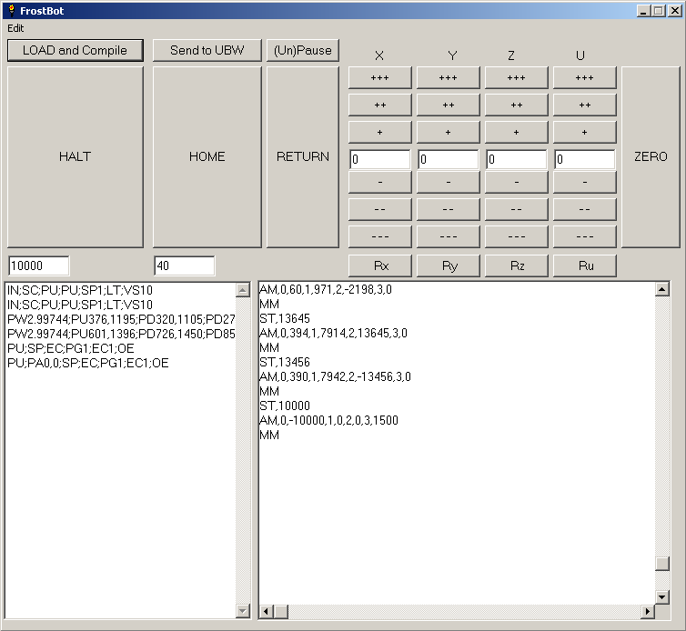The image size is (686, 631).
Task: Click LOAD and Compile button
Action: pos(76,50)
